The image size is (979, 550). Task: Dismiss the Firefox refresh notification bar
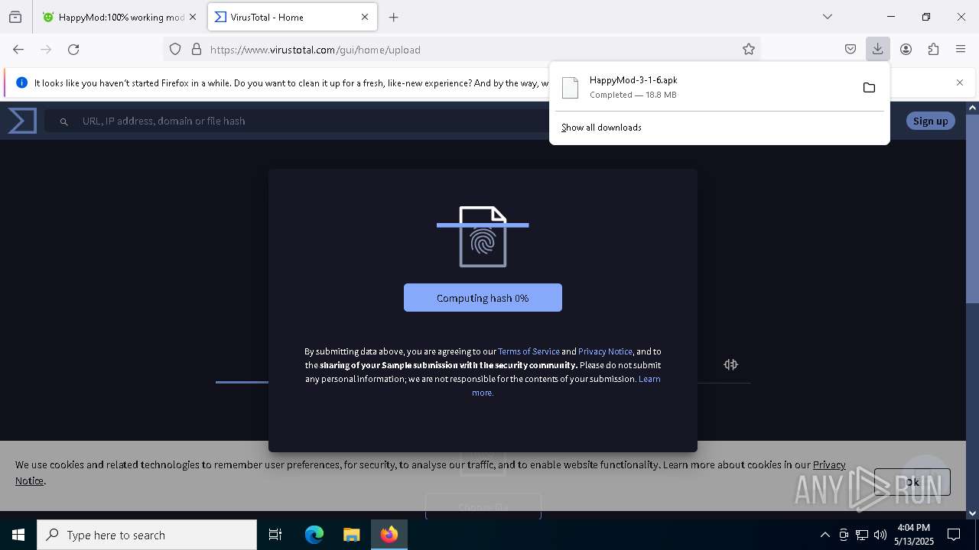click(960, 82)
